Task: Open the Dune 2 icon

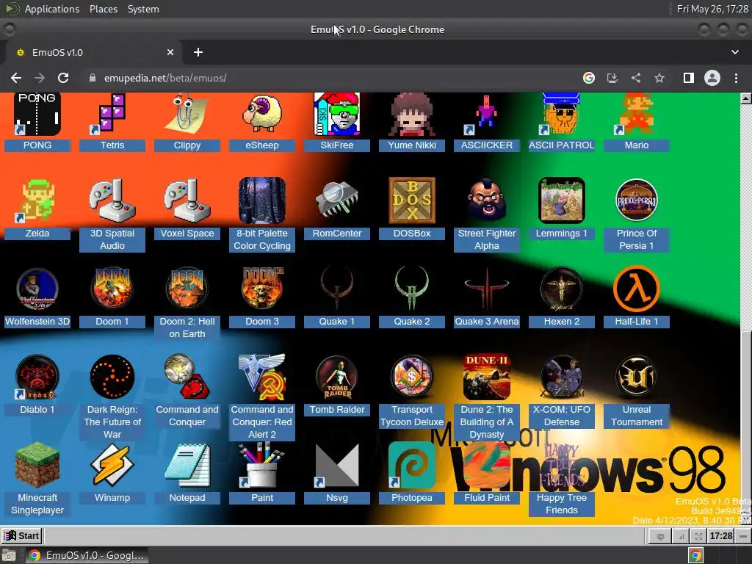Action: click(x=486, y=377)
